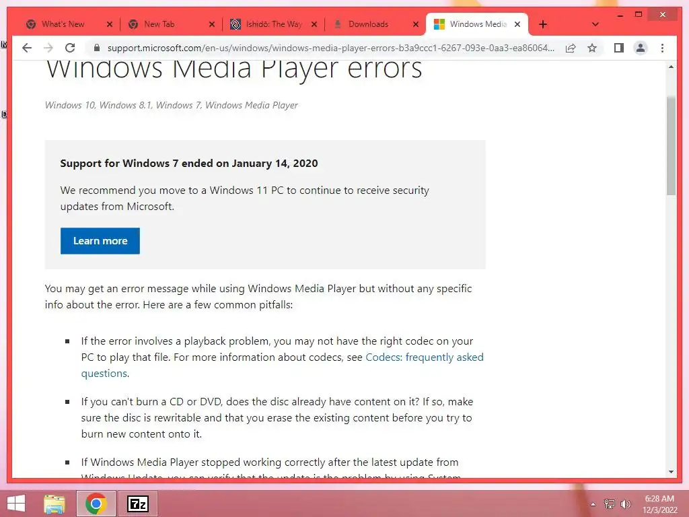Switch to Ishidō: The Way tab
The height and width of the screenshot is (517, 689).
point(275,24)
